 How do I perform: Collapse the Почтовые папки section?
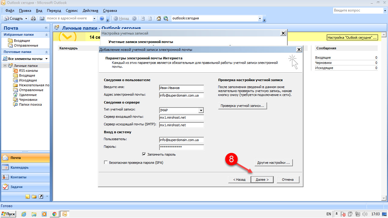(46, 52)
